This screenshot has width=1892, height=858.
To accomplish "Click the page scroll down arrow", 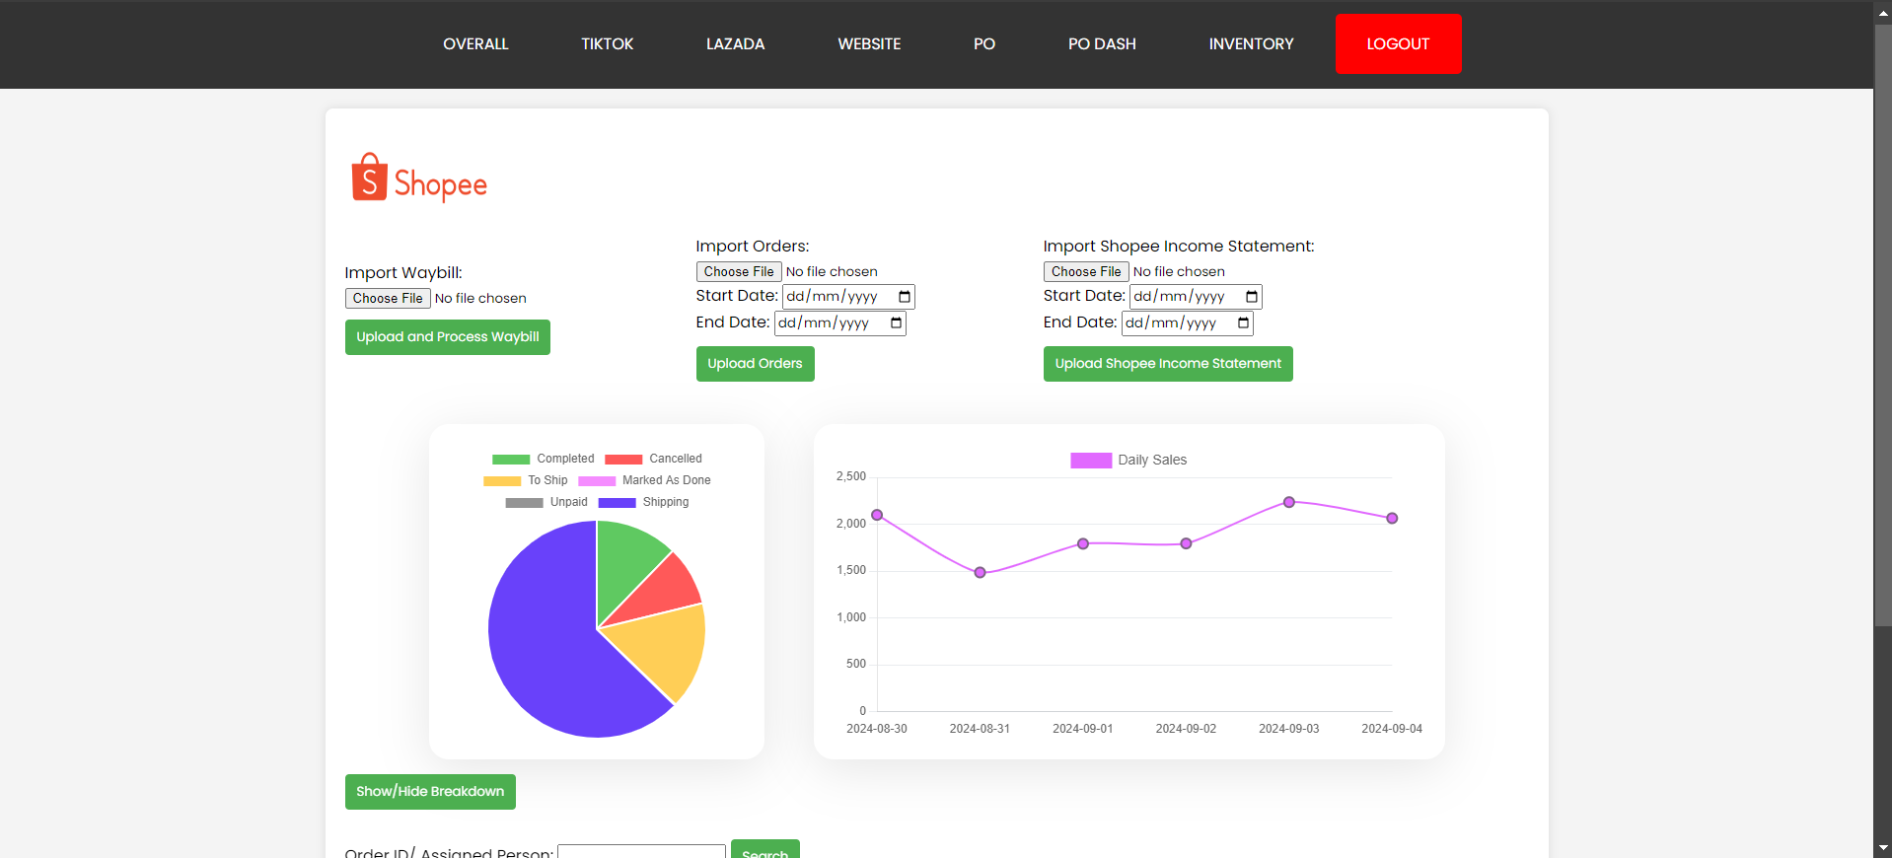I will tap(1882, 848).
